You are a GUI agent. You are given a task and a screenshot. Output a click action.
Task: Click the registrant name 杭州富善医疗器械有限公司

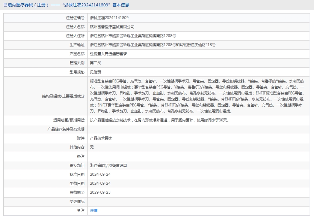pos(112,27)
